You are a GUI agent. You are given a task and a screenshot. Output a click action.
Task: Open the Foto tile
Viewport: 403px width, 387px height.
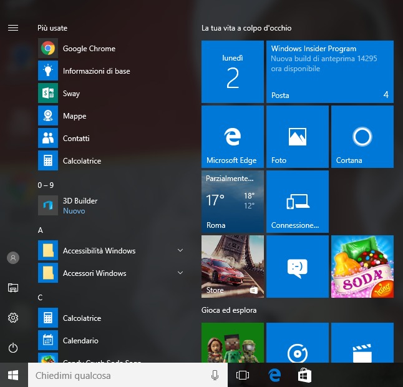click(x=298, y=137)
